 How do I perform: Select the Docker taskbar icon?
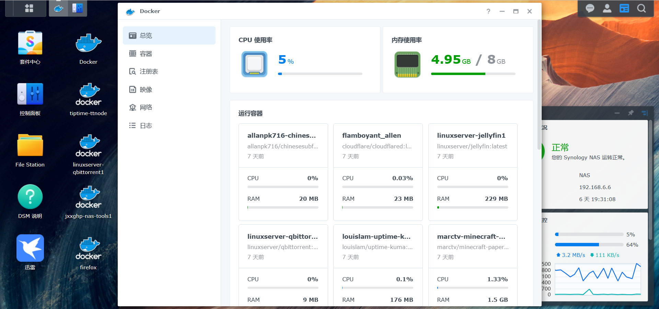click(x=58, y=8)
